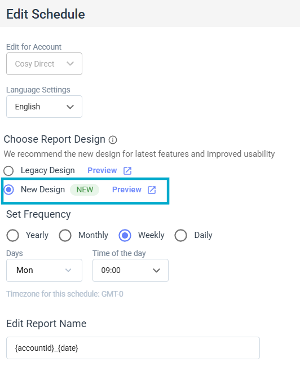Image resolution: width=300 pixels, height=366 pixels.
Task: Open the Cosy Direct account dropdown
Action: 44,64
